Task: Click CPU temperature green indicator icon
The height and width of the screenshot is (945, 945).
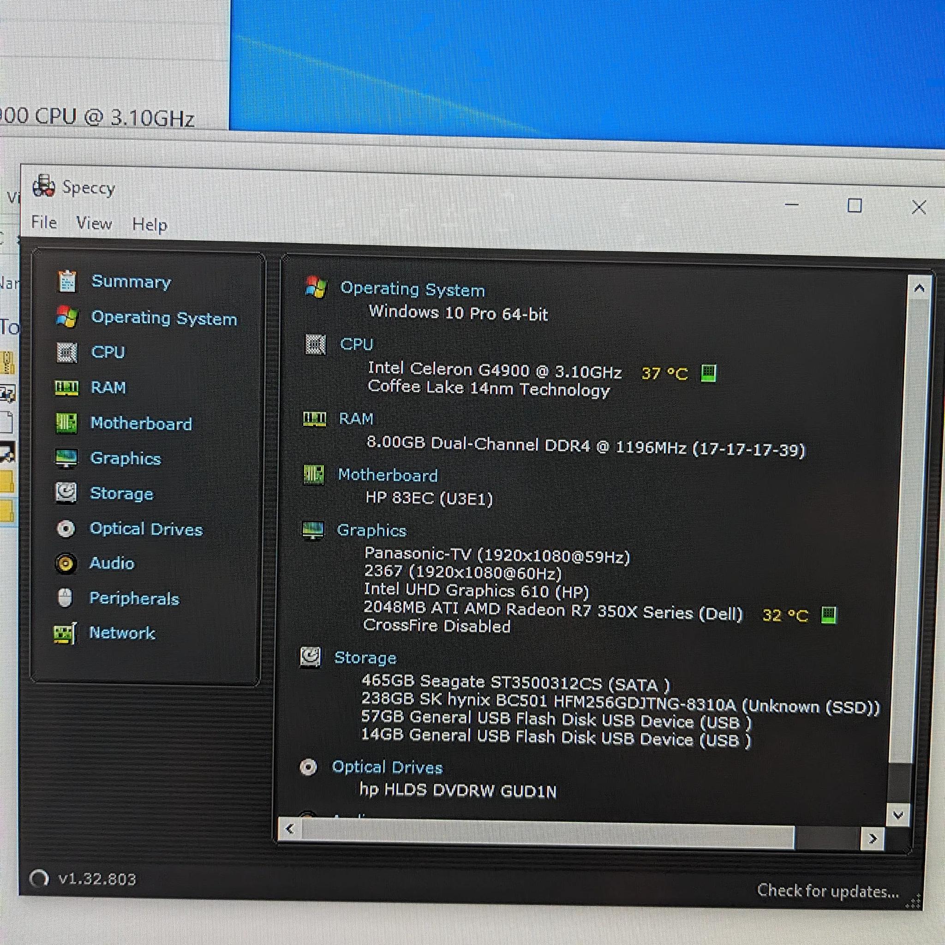Action: (x=709, y=373)
